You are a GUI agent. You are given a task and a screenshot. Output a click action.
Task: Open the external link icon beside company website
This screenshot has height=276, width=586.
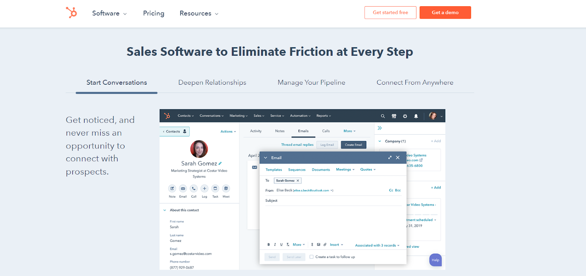point(421,160)
